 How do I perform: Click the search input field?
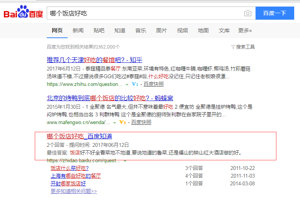point(145,13)
